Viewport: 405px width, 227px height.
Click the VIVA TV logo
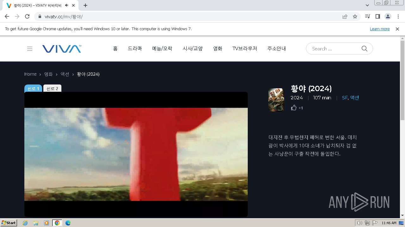pos(62,49)
